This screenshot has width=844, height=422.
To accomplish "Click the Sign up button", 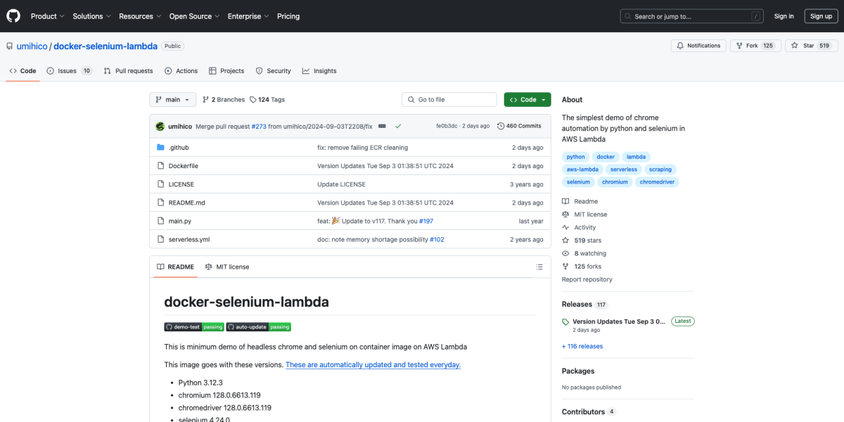I will pos(821,15).
